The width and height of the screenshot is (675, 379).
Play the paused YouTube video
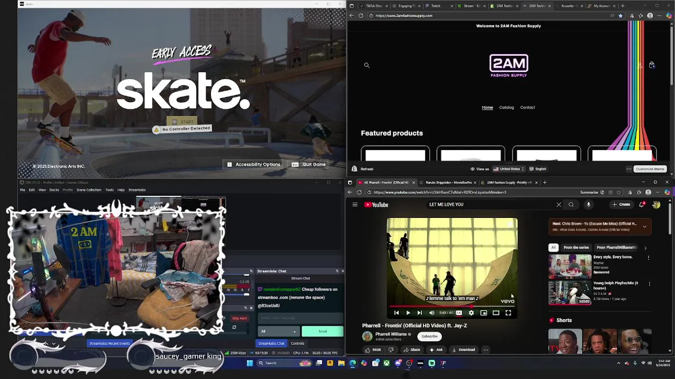click(x=408, y=313)
